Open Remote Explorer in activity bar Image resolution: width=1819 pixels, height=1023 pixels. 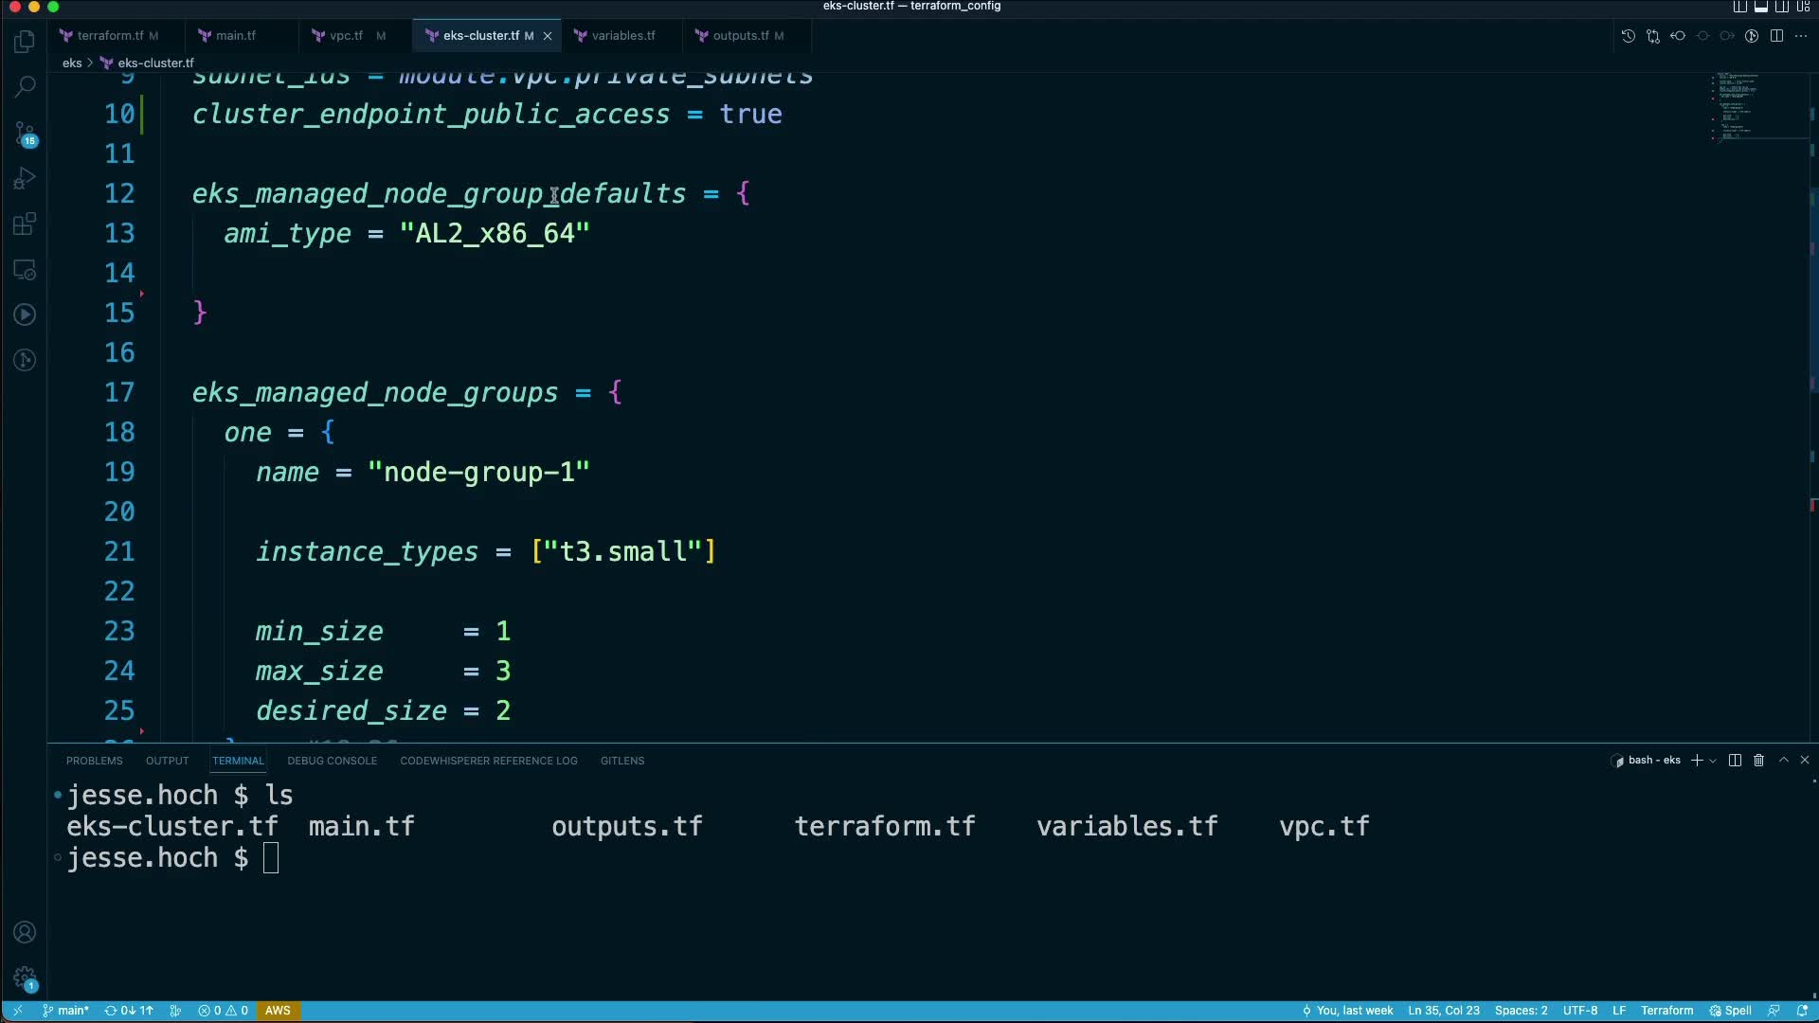point(26,270)
